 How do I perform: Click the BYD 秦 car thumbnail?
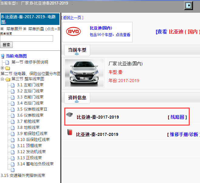[84, 73]
